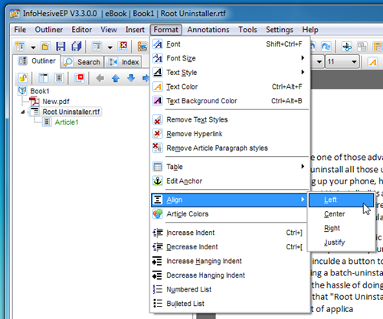Open the font size 11 dropdown
This screenshot has width=383, height=319.
click(x=354, y=62)
